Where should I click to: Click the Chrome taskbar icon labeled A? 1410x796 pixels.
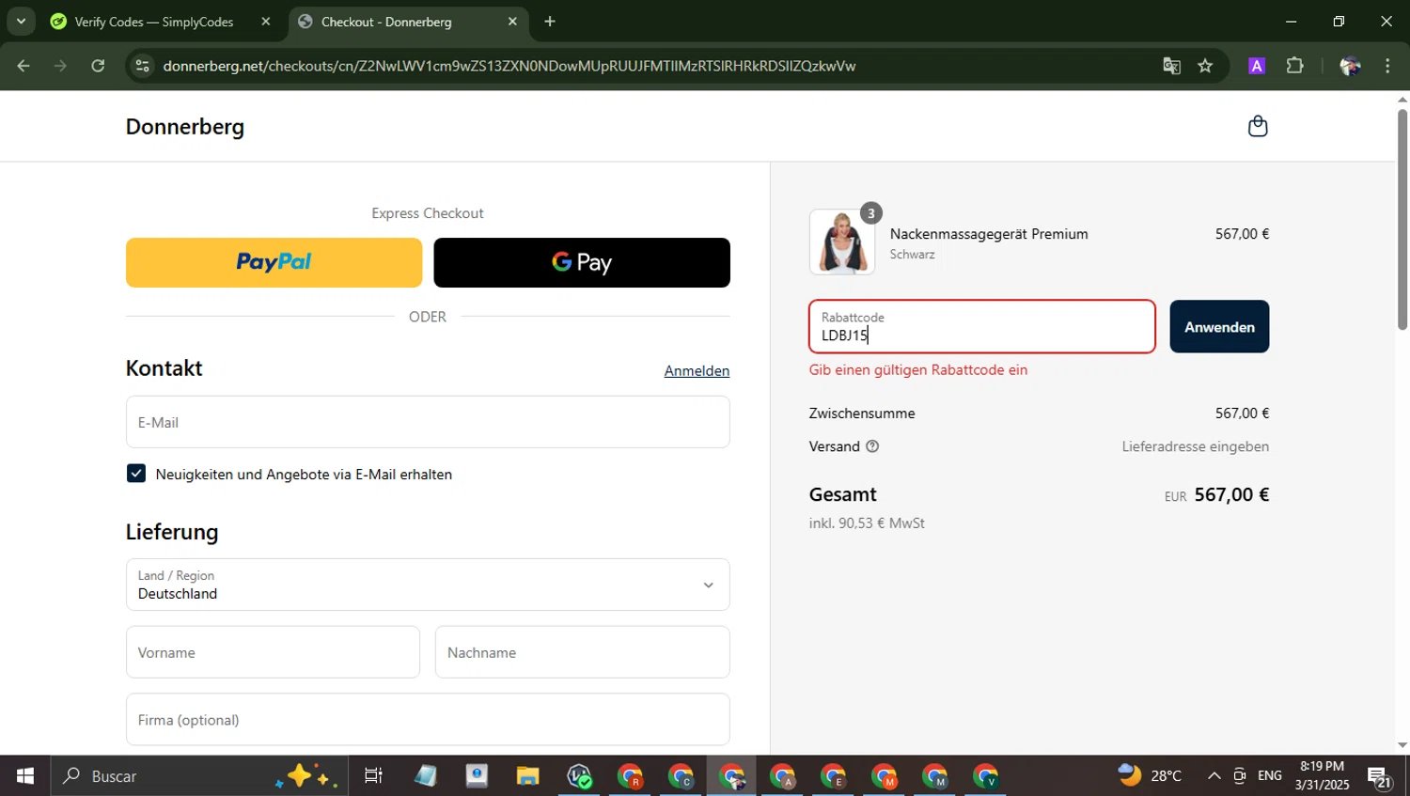pos(782,776)
